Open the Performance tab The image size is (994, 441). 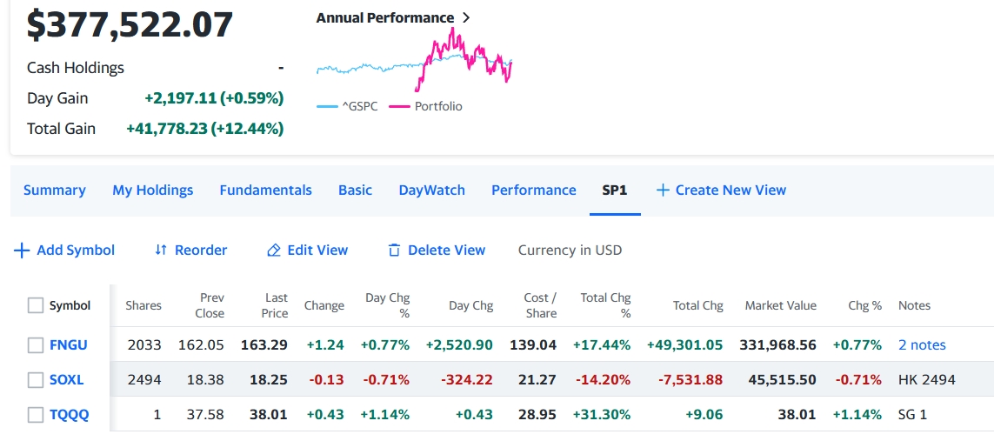(533, 190)
